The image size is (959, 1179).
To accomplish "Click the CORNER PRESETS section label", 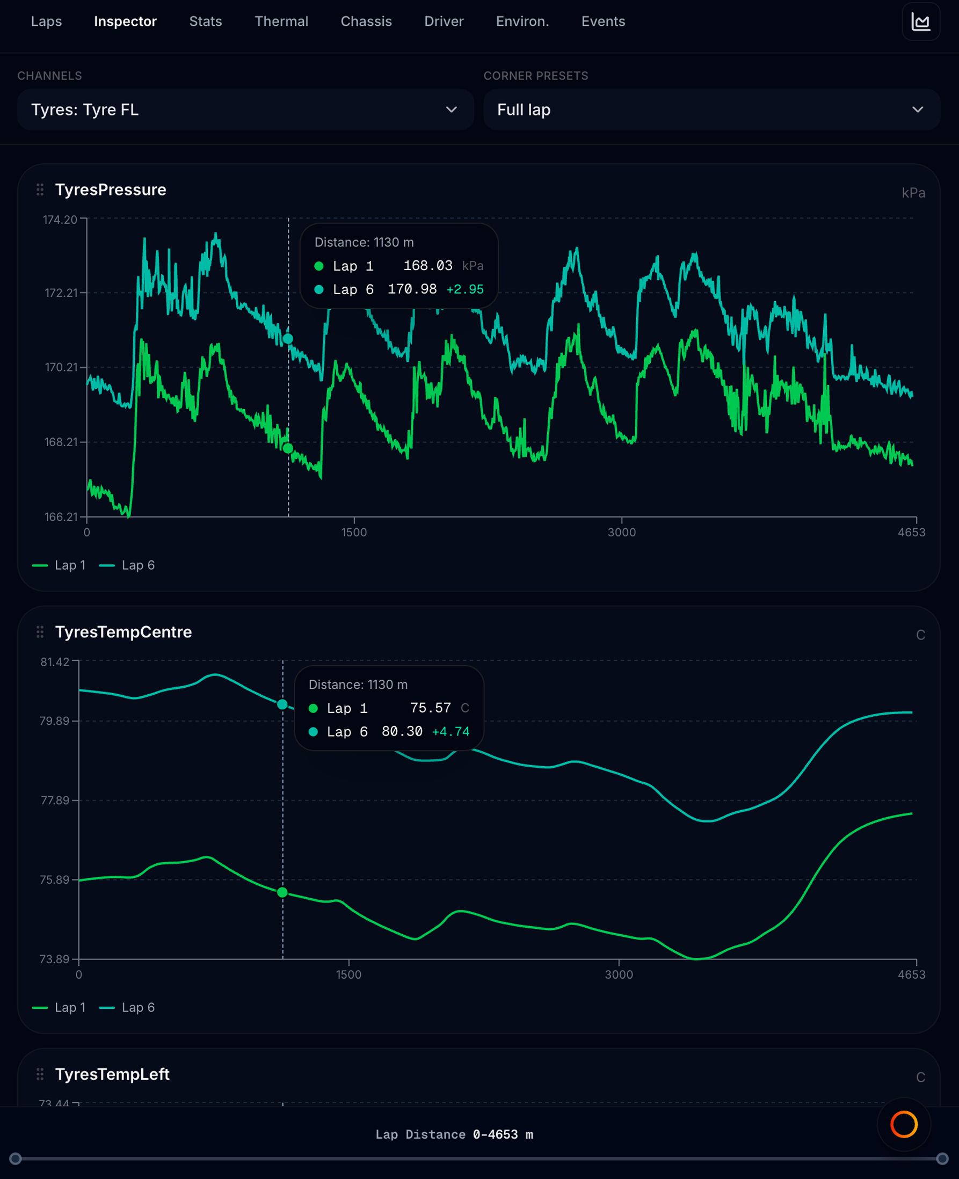I will pyautogui.click(x=536, y=76).
